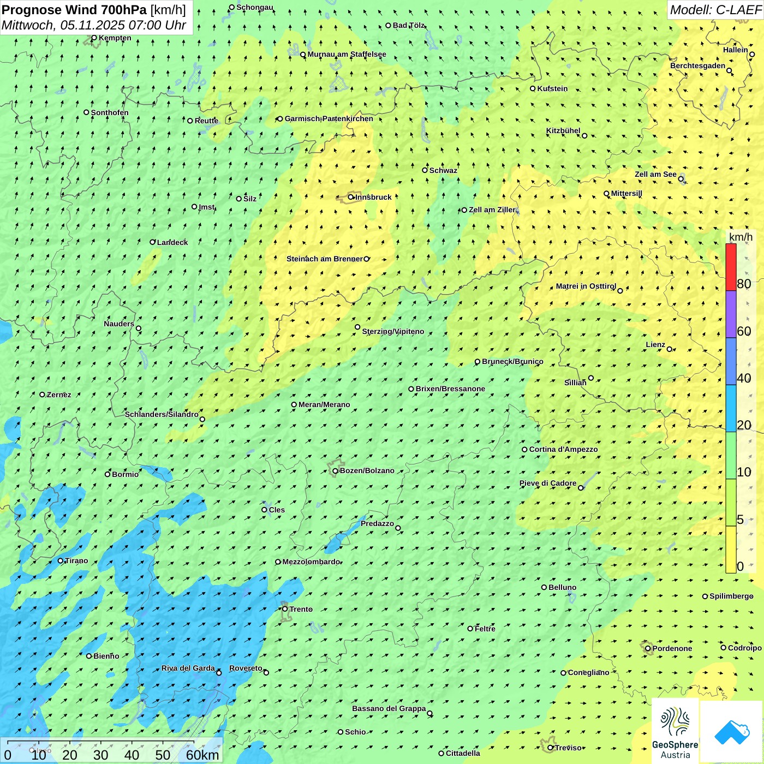Screen dimensions: 764x764
Task: Select the Reutte label
Action: coord(206,121)
